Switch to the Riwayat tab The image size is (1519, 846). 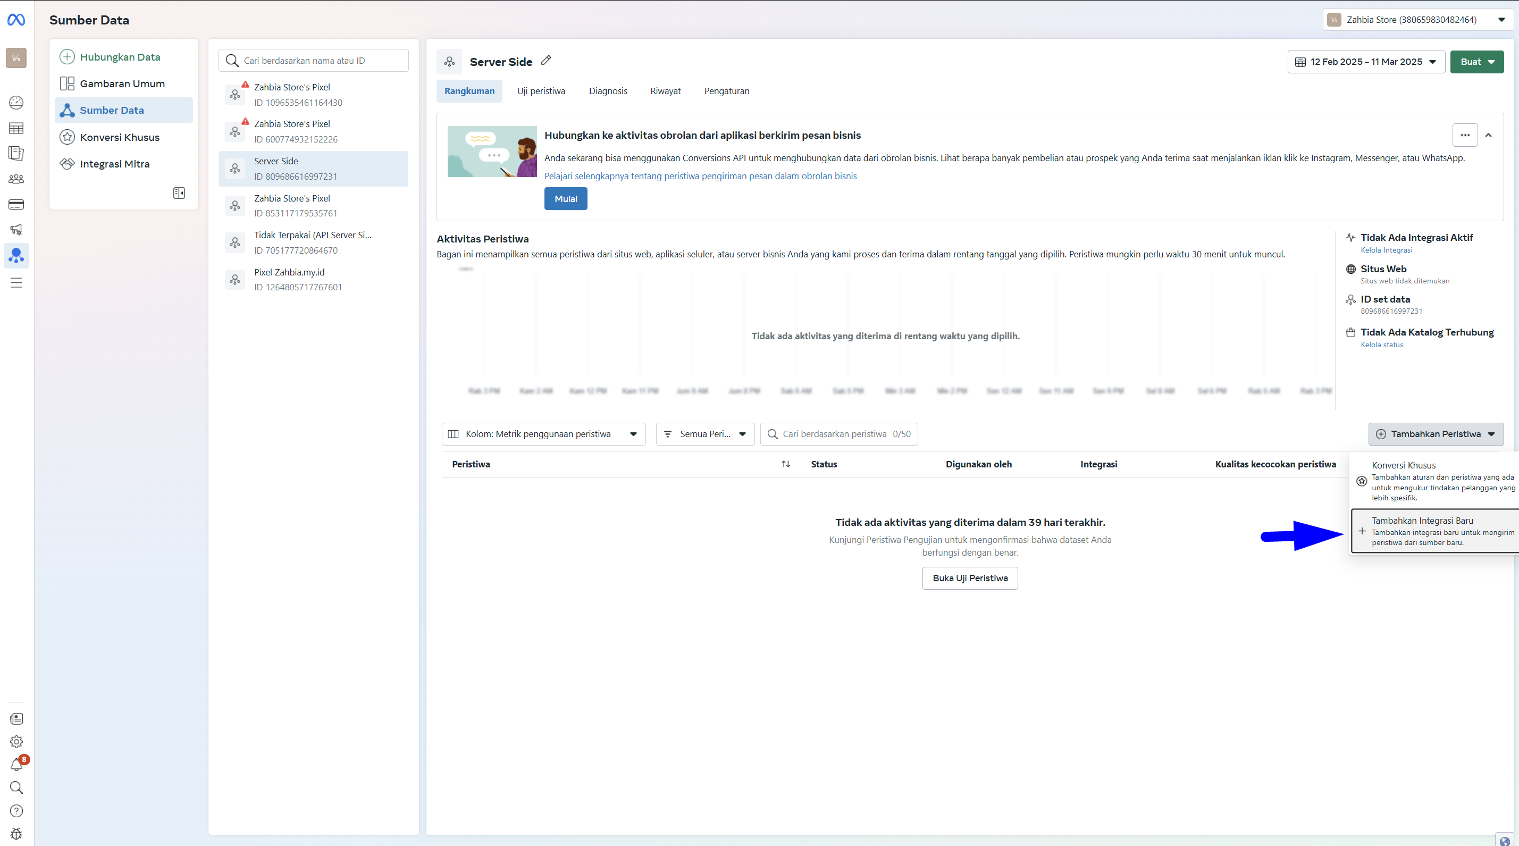[x=665, y=91]
